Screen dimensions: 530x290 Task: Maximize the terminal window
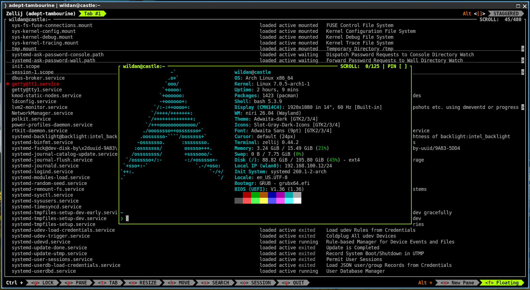point(518,6)
